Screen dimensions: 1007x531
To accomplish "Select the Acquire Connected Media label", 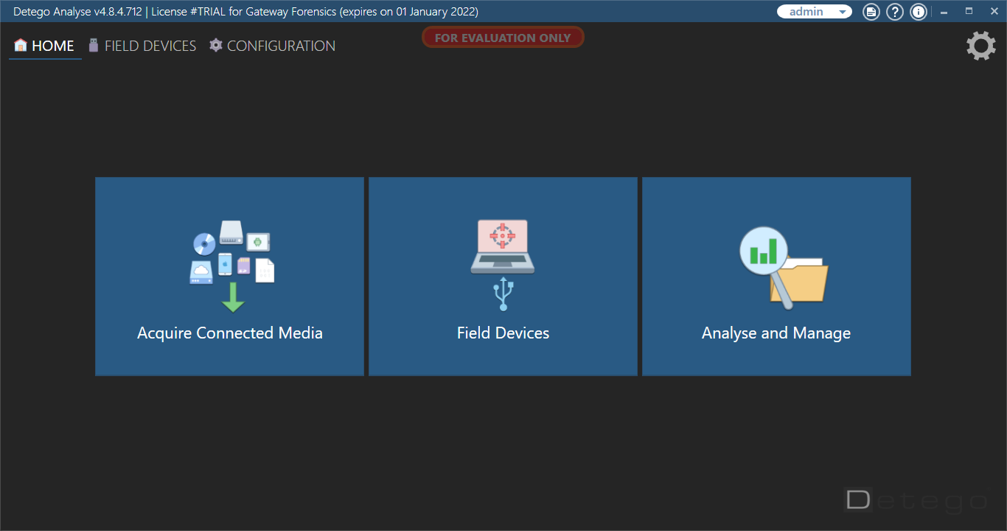I will pos(230,333).
